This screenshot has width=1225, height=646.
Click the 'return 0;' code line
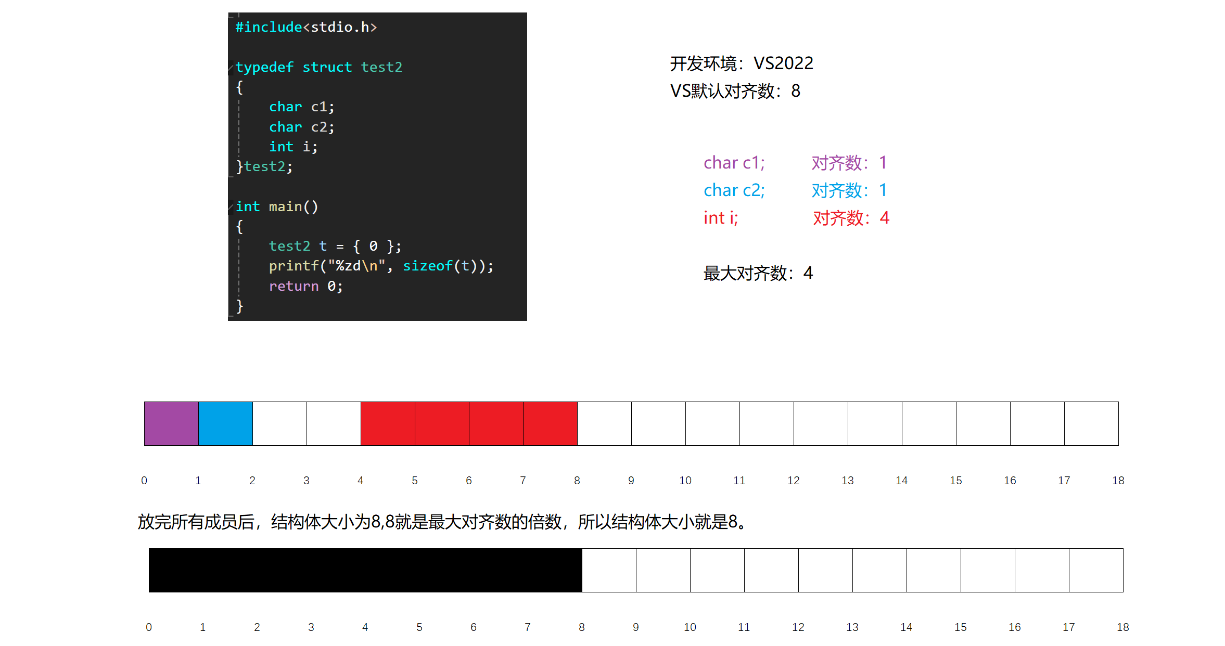pyautogui.click(x=305, y=286)
